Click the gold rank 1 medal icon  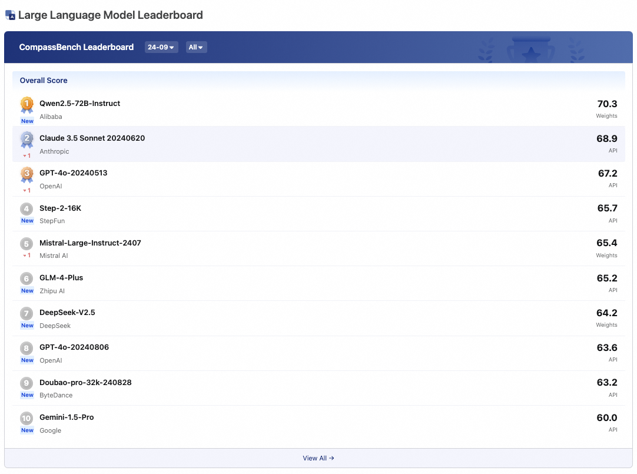(x=27, y=105)
